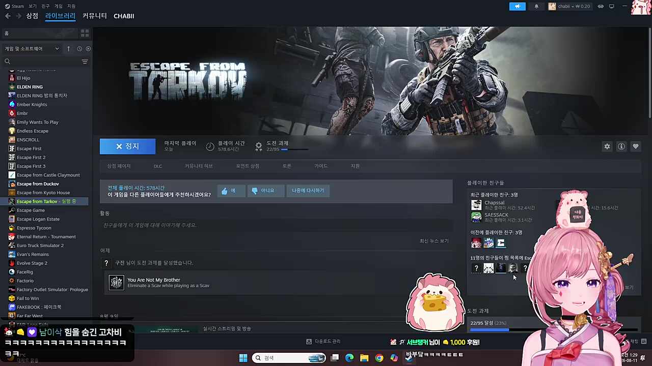The height and width of the screenshot is (366, 652).
Task: Open game settings with the gear icon
Action: click(x=607, y=146)
